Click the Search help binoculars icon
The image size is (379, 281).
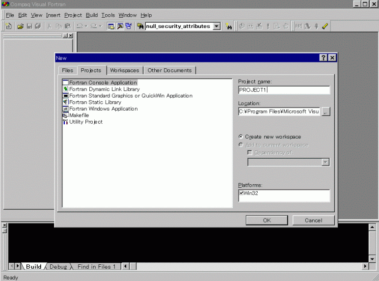pos(228,26)
